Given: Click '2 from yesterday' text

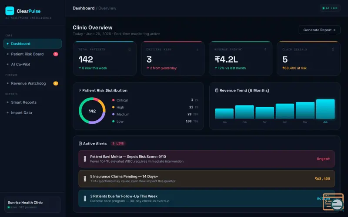Looking at the screenshot, I should click(x=161, y=68).
